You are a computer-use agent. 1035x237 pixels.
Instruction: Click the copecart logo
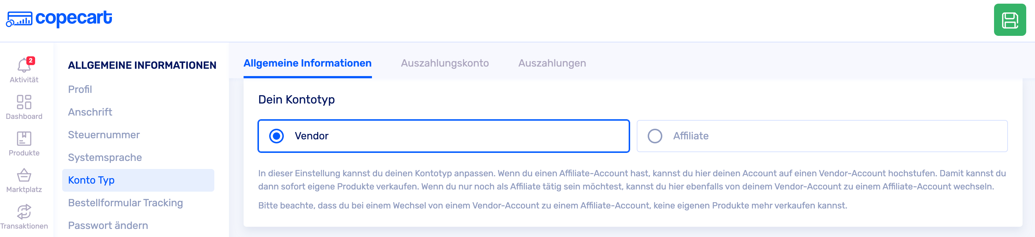point(59,19)
